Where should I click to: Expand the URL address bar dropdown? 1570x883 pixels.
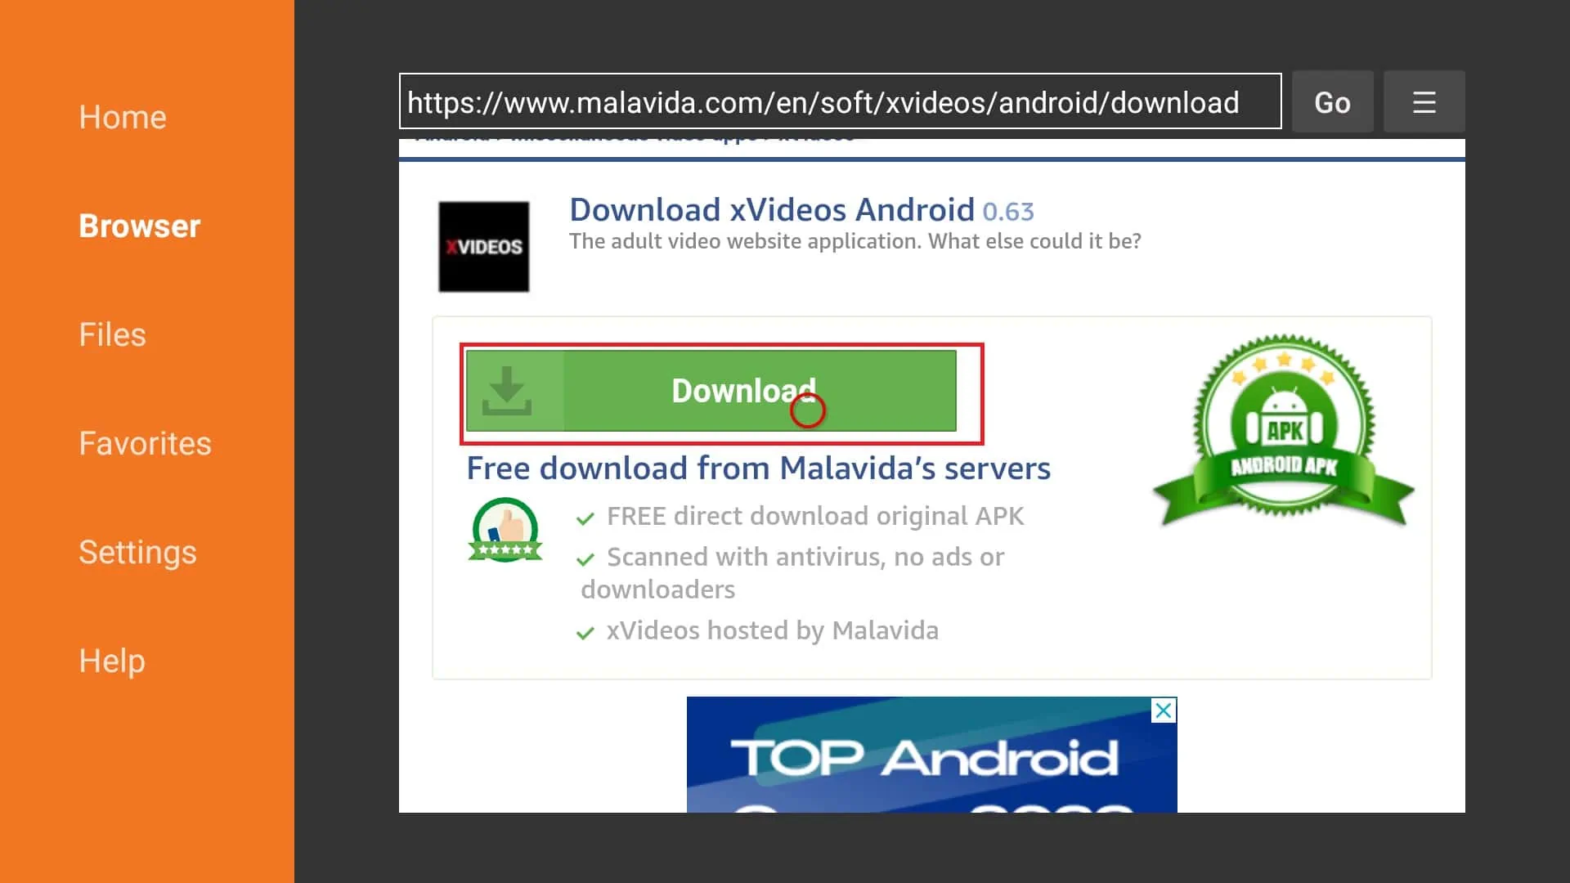[1424, 101]
